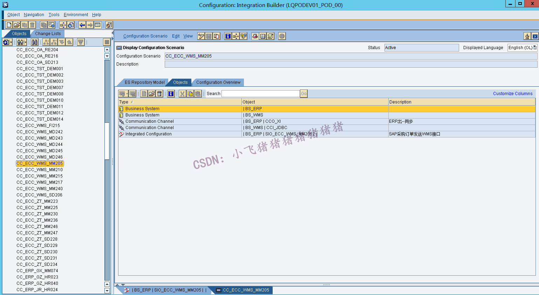Open the Environment menu
The width and height of the screenshot is (539, 295).
(x=76, y=15)
